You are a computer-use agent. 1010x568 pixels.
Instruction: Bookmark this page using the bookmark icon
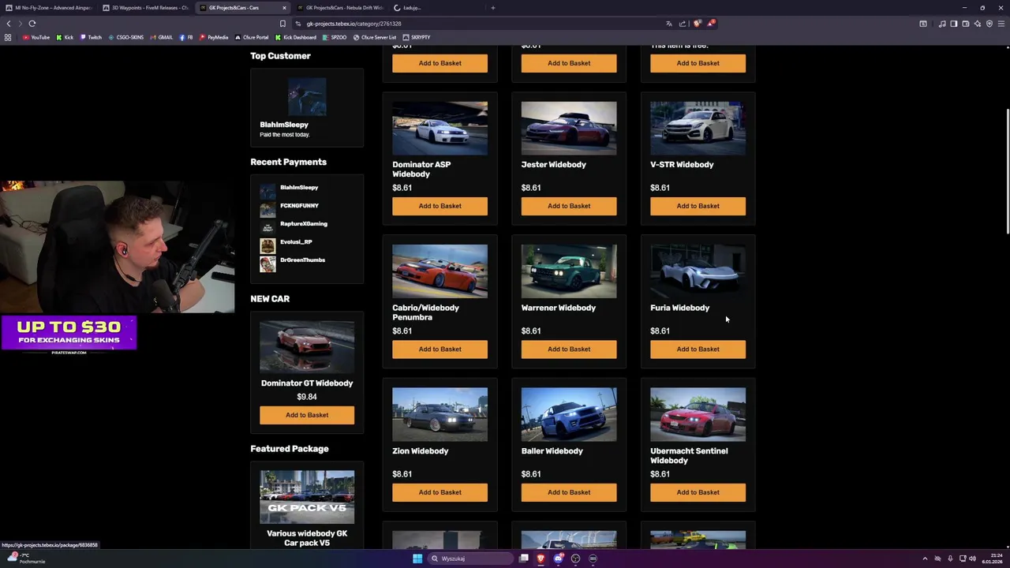click(x=282, y=24)
